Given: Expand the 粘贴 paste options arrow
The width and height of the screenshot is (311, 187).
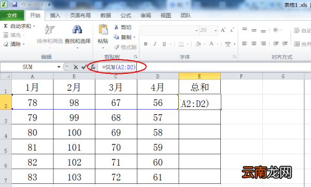Looking at the screenshot, I should [x=103, y=48].
